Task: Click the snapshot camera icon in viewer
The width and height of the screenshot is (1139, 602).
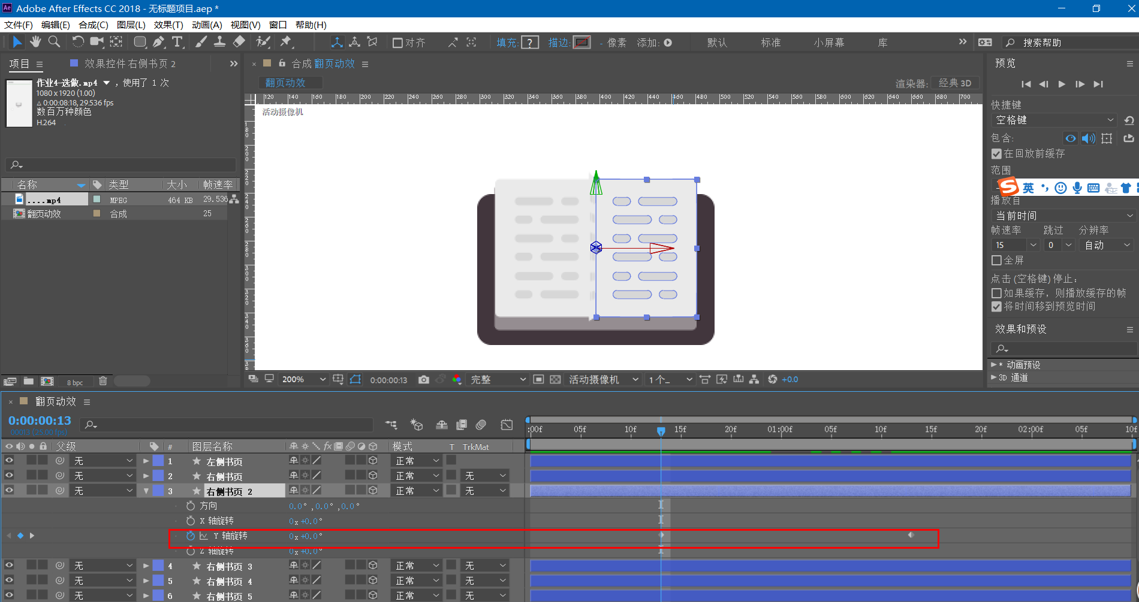Action: tap(424, 379)
